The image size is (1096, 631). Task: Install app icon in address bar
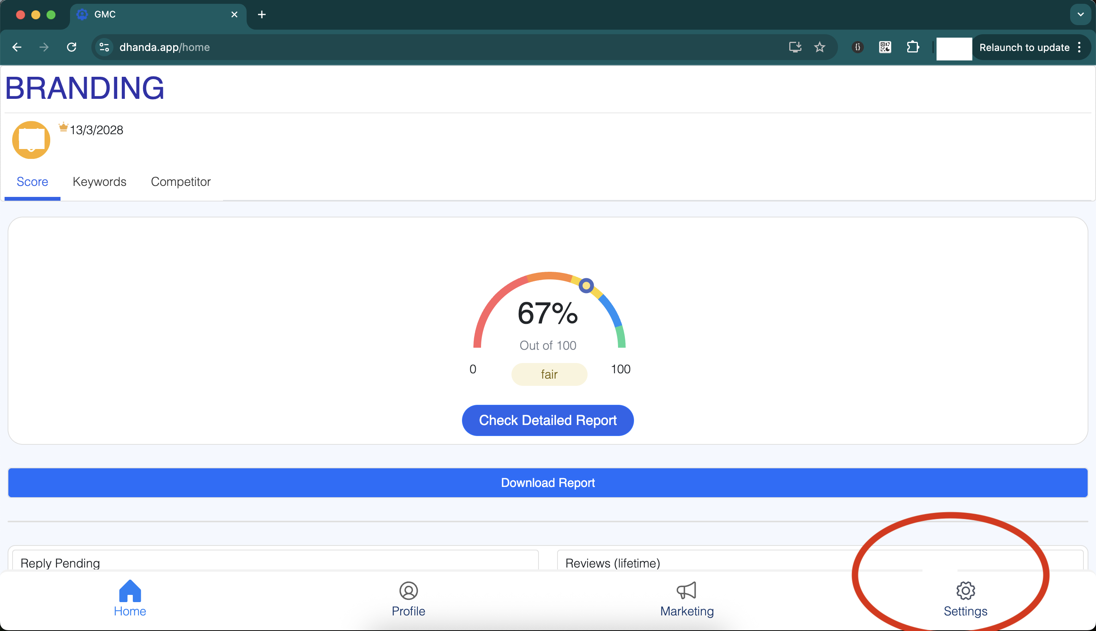(x=795, y=47)
